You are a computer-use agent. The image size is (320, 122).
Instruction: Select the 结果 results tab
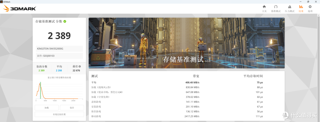[301, 9]
